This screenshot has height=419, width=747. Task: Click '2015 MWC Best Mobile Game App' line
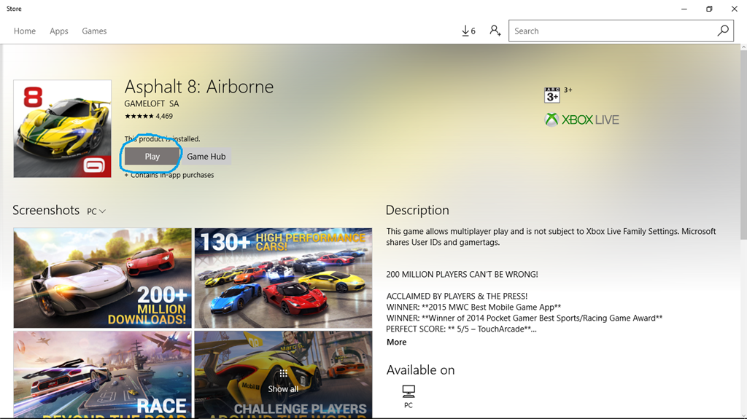coord(473,307)
